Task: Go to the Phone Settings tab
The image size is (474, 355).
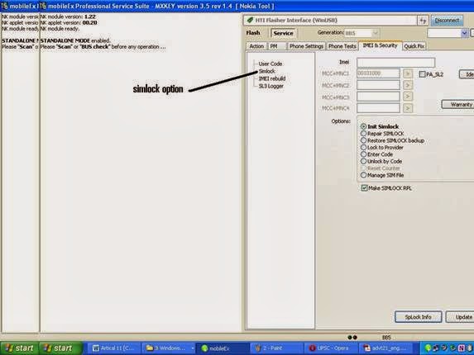Action: (x=306, y=46)
